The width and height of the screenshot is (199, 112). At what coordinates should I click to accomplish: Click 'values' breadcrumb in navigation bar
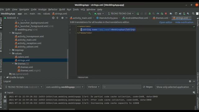coord(46,14)
